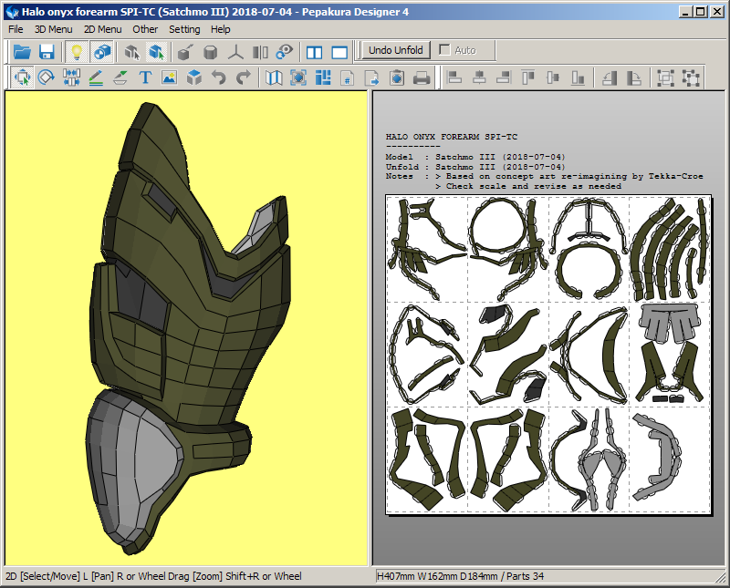Select the Rotate parts tool
730x588 pixels.
(x=47, y=78)
